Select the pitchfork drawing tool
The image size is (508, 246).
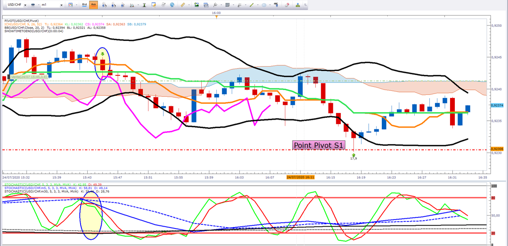point(216,5)
